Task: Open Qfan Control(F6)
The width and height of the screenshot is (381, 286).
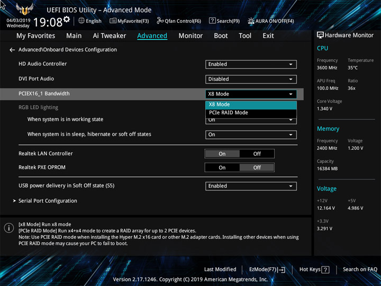Action: (179, 21)
